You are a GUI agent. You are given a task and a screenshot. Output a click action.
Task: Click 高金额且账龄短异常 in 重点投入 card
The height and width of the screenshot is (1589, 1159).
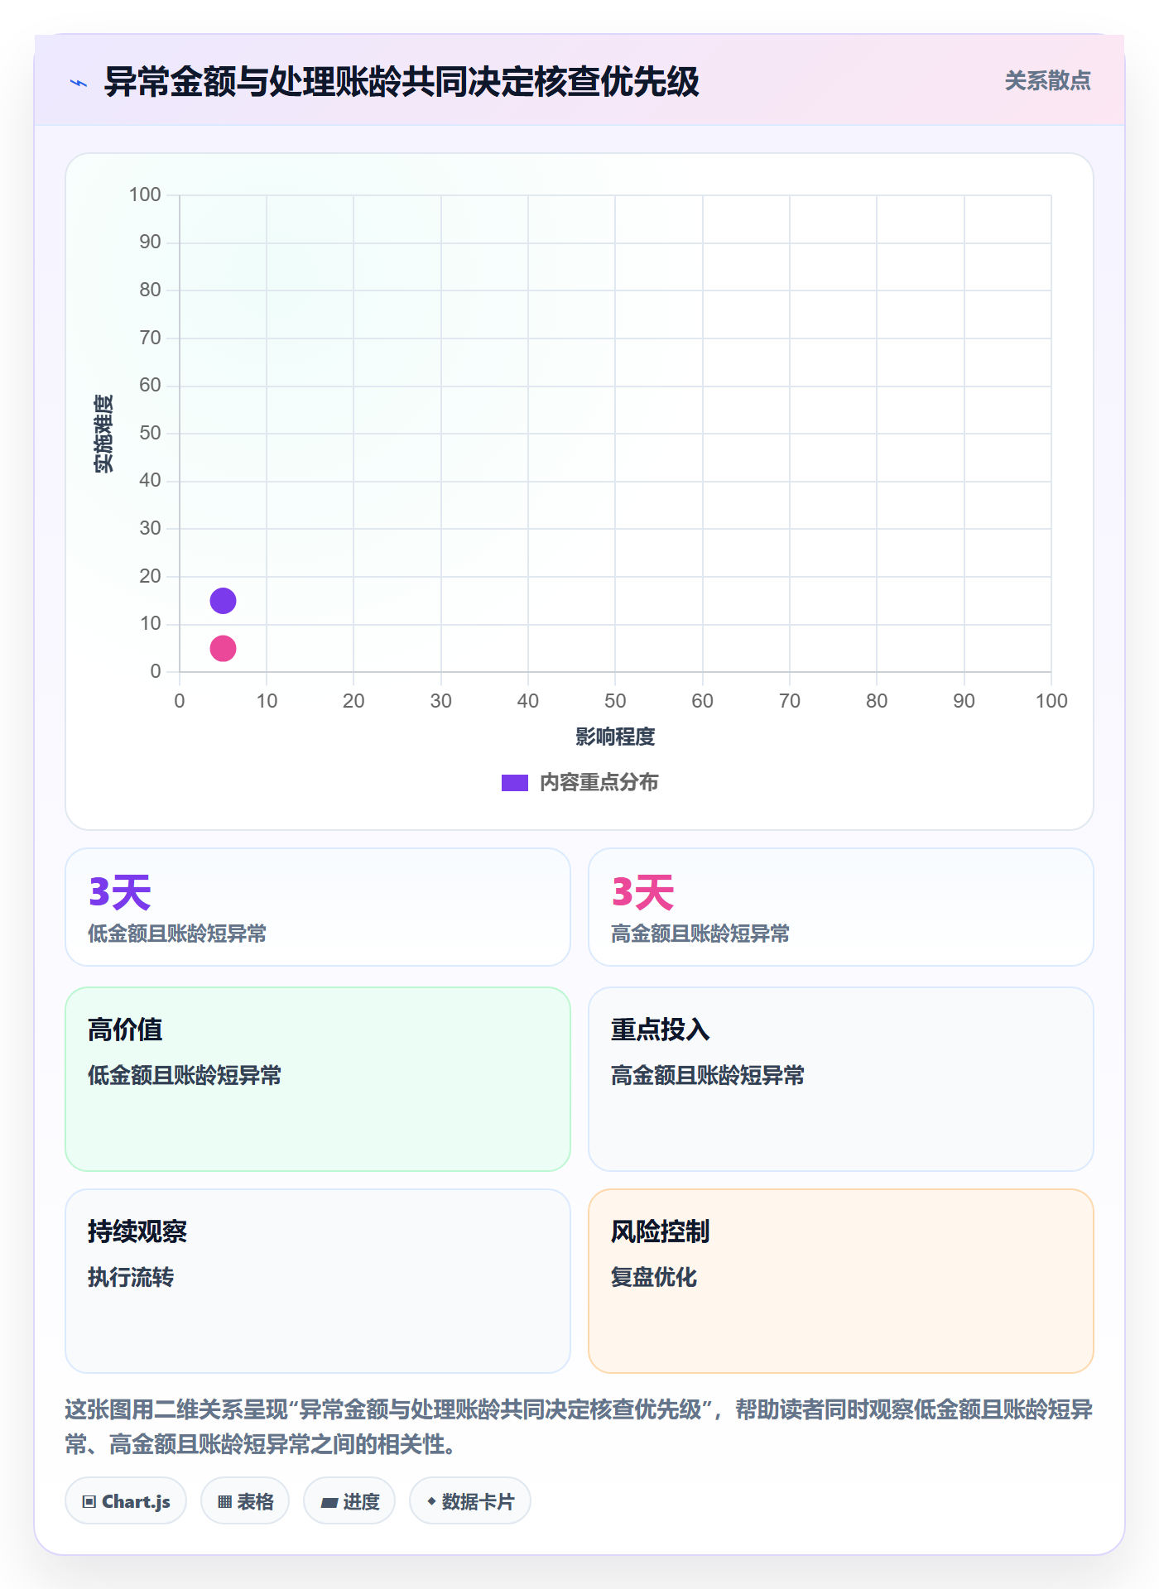pos(708,1075)
